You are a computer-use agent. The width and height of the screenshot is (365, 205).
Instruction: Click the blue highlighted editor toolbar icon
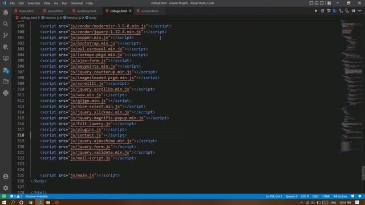point(335,11)
